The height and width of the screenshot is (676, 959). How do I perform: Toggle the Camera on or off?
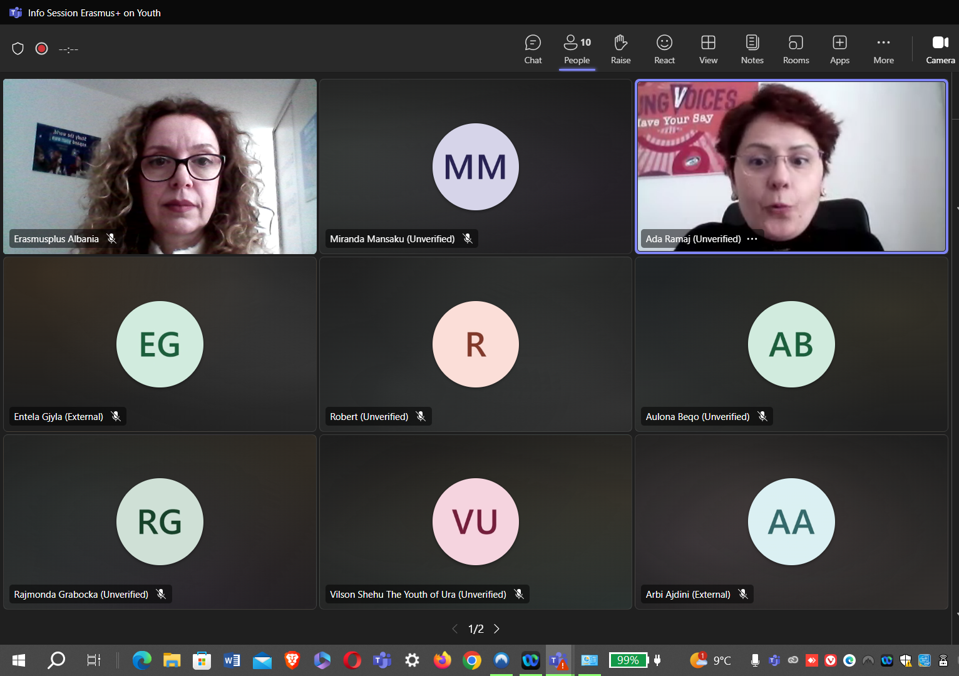(940, 49)
